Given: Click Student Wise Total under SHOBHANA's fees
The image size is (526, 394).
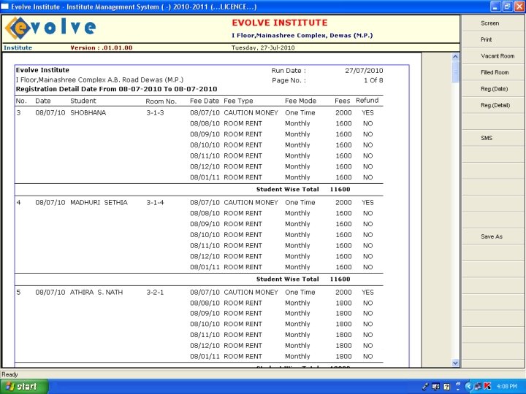Looking at the screenshot, I should [x=288, y=189].
